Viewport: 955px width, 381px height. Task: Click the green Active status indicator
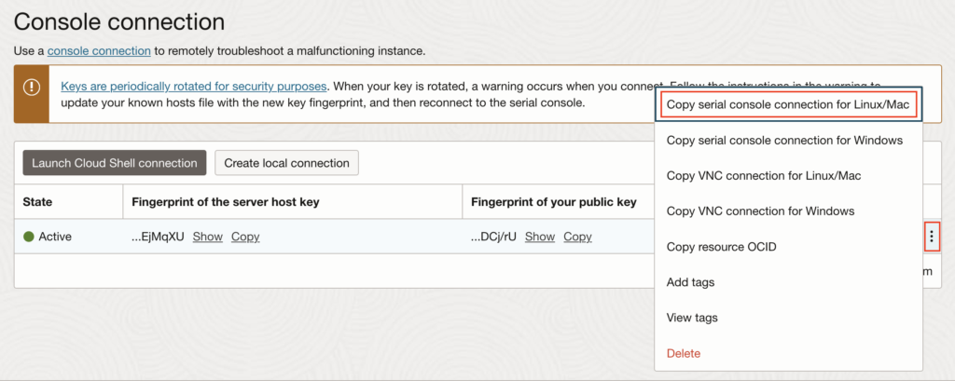click(29, 237)
